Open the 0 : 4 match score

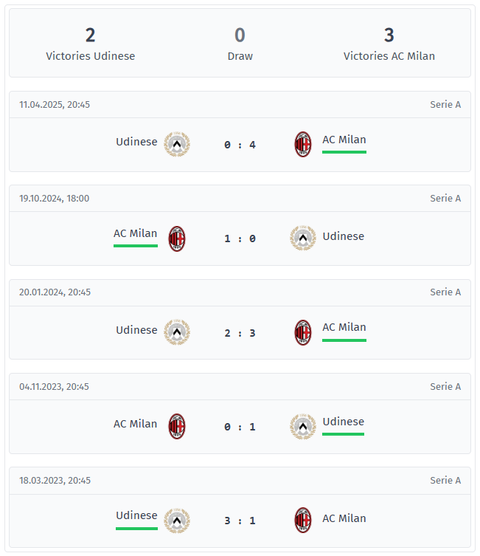point(240,145)
